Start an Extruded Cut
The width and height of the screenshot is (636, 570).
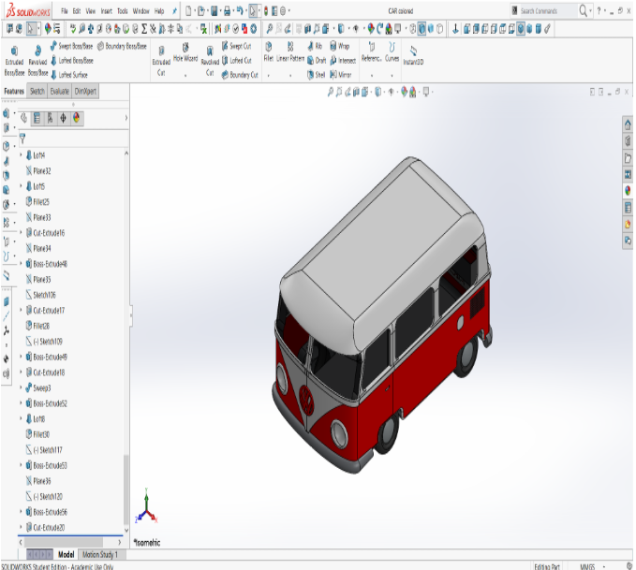pyautogui.click(x=161, y=61)
